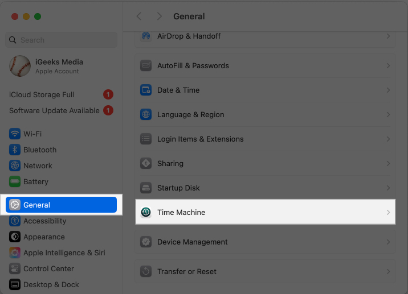
Task: Expand Login Items & Extensions chevron
Action: 388,139
